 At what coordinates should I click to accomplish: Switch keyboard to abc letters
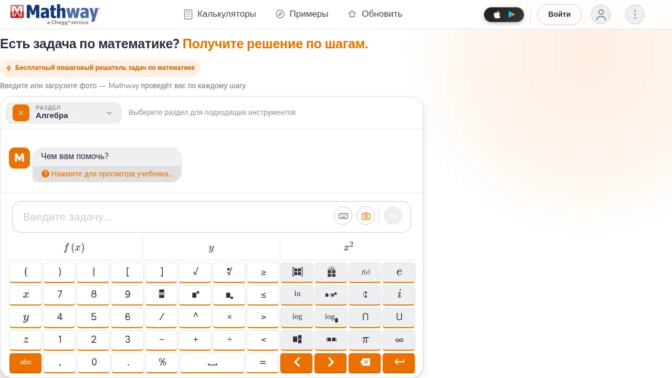(26, 363)
